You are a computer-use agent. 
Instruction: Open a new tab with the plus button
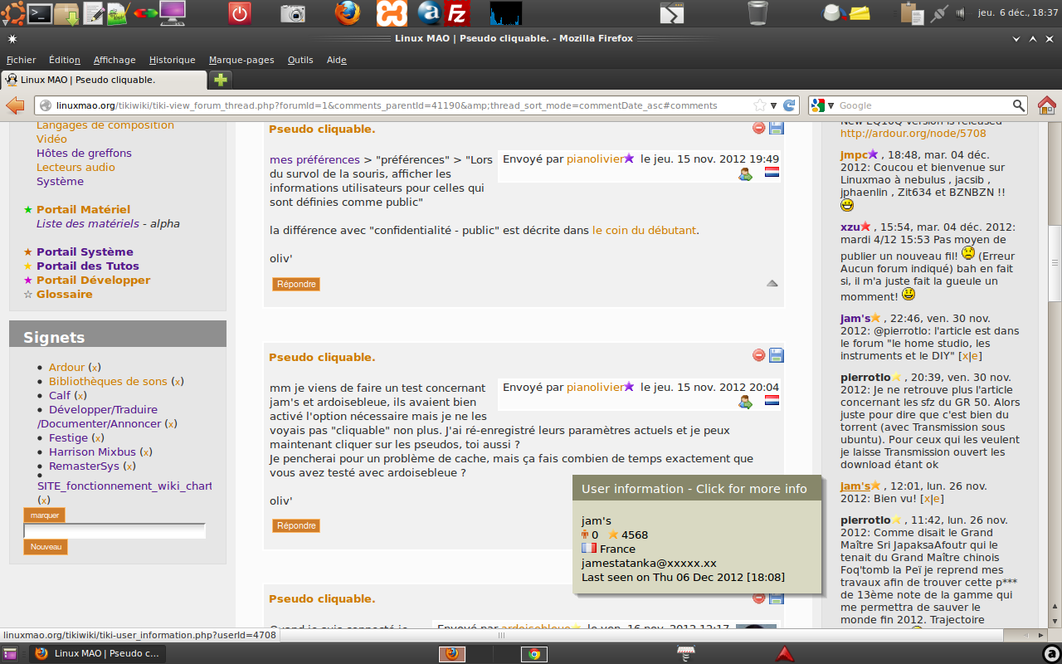pos(220,80)
